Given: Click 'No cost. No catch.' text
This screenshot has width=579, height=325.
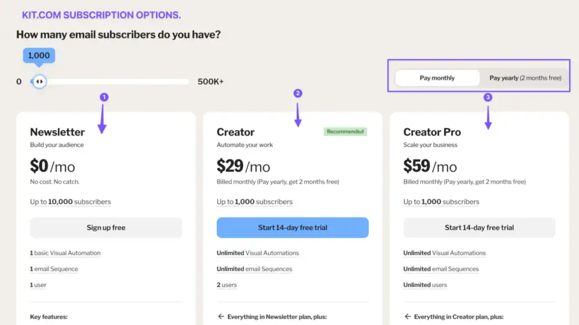Looking at the screenshot, I should pyautogui.click(x=55, y=181).
